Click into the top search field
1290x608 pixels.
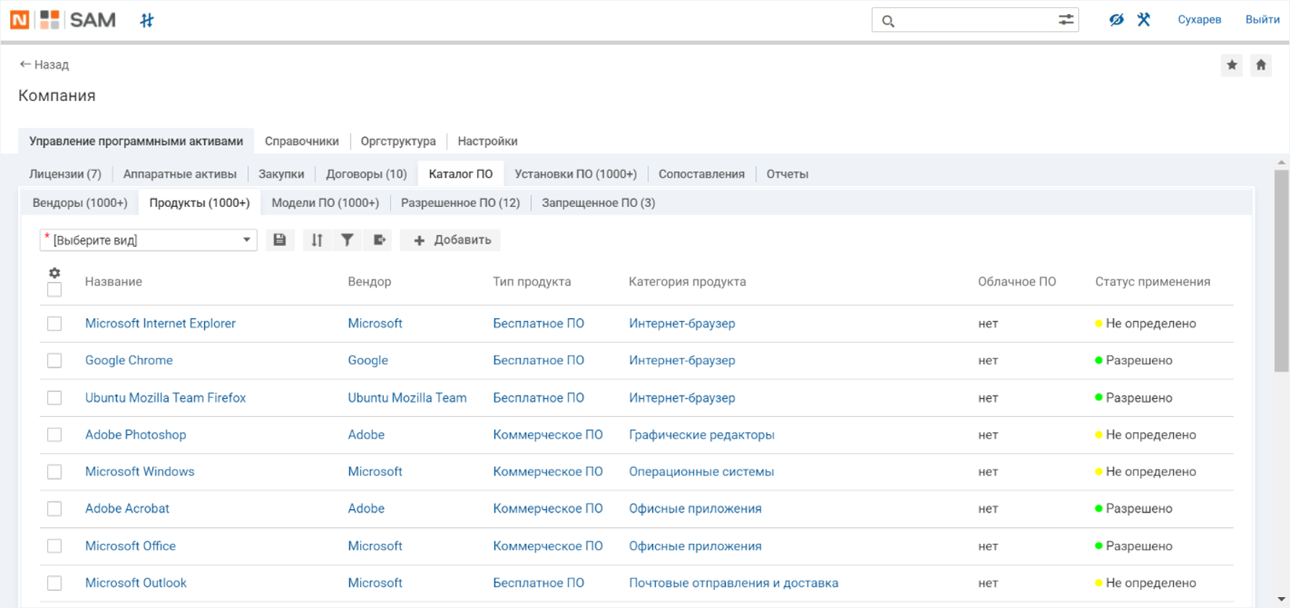pos(975,20)
